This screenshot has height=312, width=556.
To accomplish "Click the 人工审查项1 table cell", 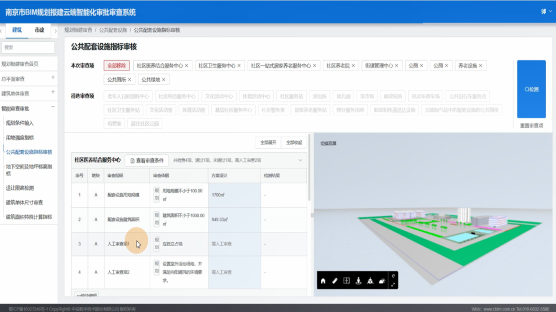I will tap(127, 244).
